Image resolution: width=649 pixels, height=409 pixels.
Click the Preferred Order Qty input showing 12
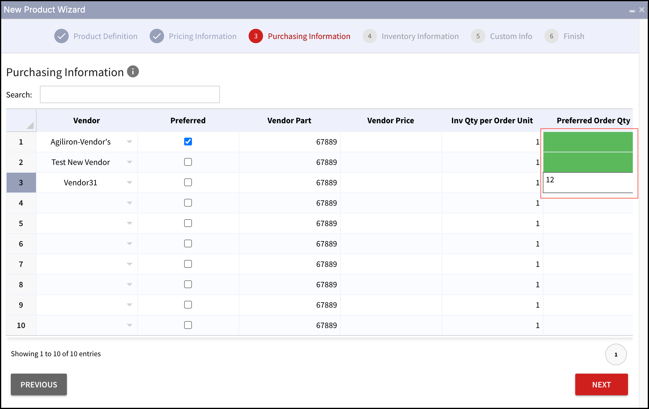(x=588, y=182)
